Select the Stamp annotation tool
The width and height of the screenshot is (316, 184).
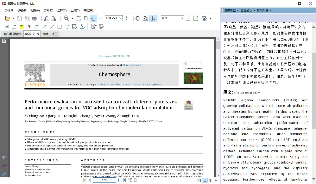82,27
